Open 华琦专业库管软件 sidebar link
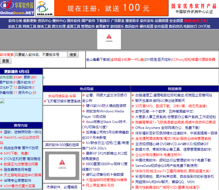This screenshot has width=219, height=190. point(17,181)
